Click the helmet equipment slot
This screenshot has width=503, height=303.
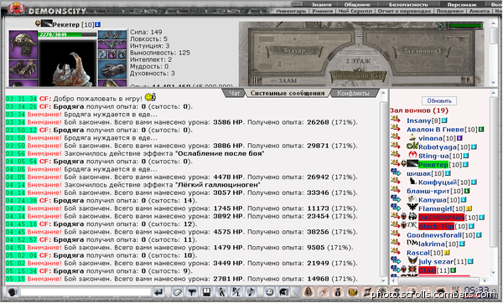23,44
